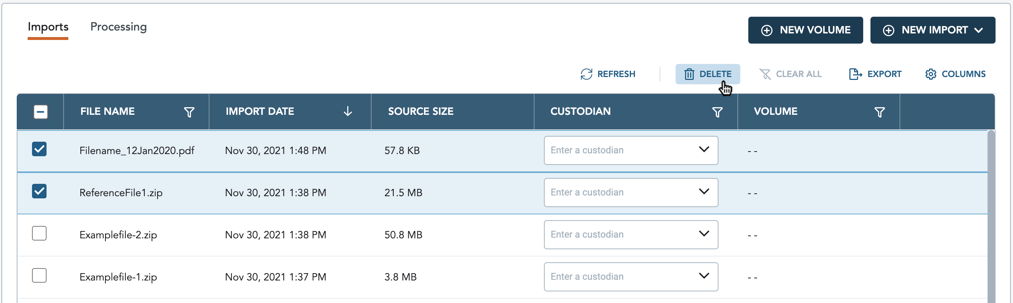
Task: Click the 3.8 MB size cell
Action: click(400, 277)
